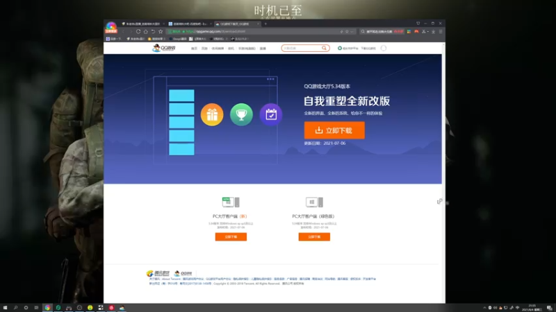Click the browser home button

click(146, 31)
